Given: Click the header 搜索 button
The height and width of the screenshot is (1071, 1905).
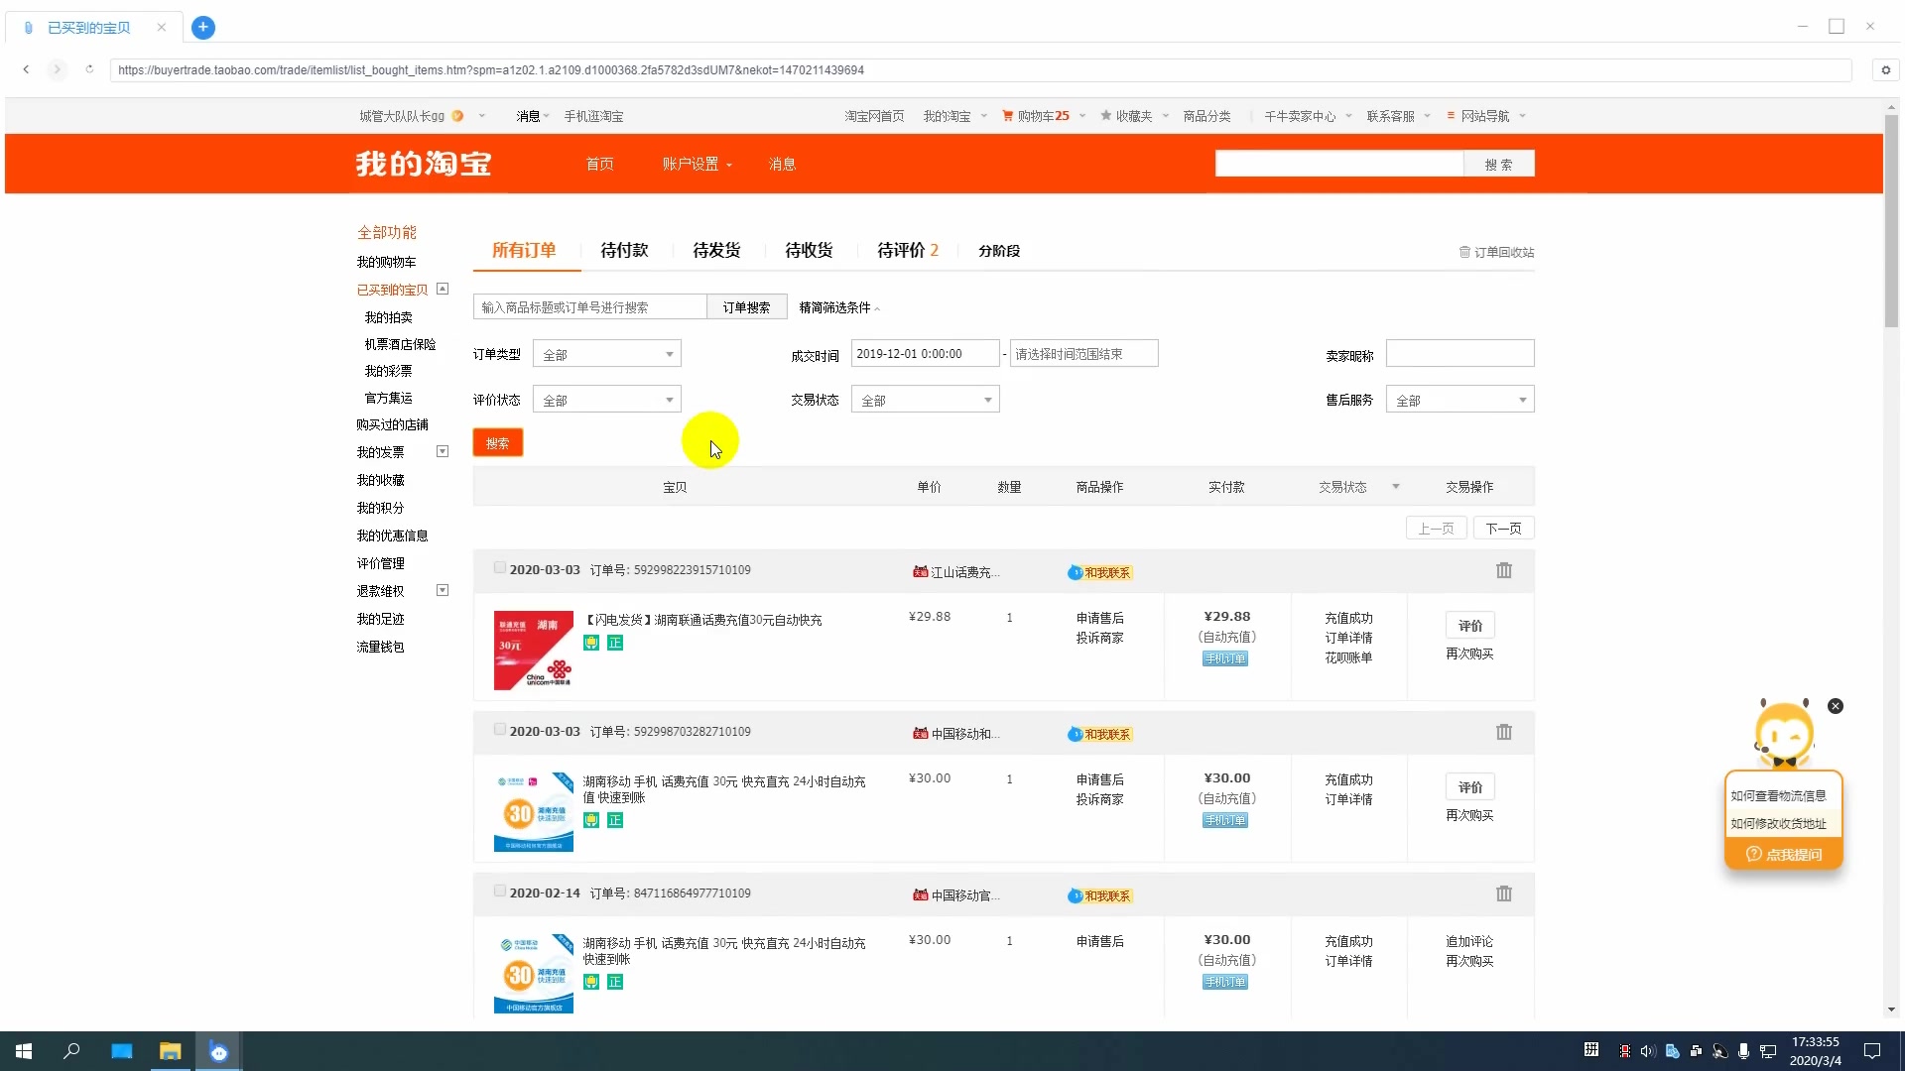Looking at the screenshot, I should click(1498, 164).
